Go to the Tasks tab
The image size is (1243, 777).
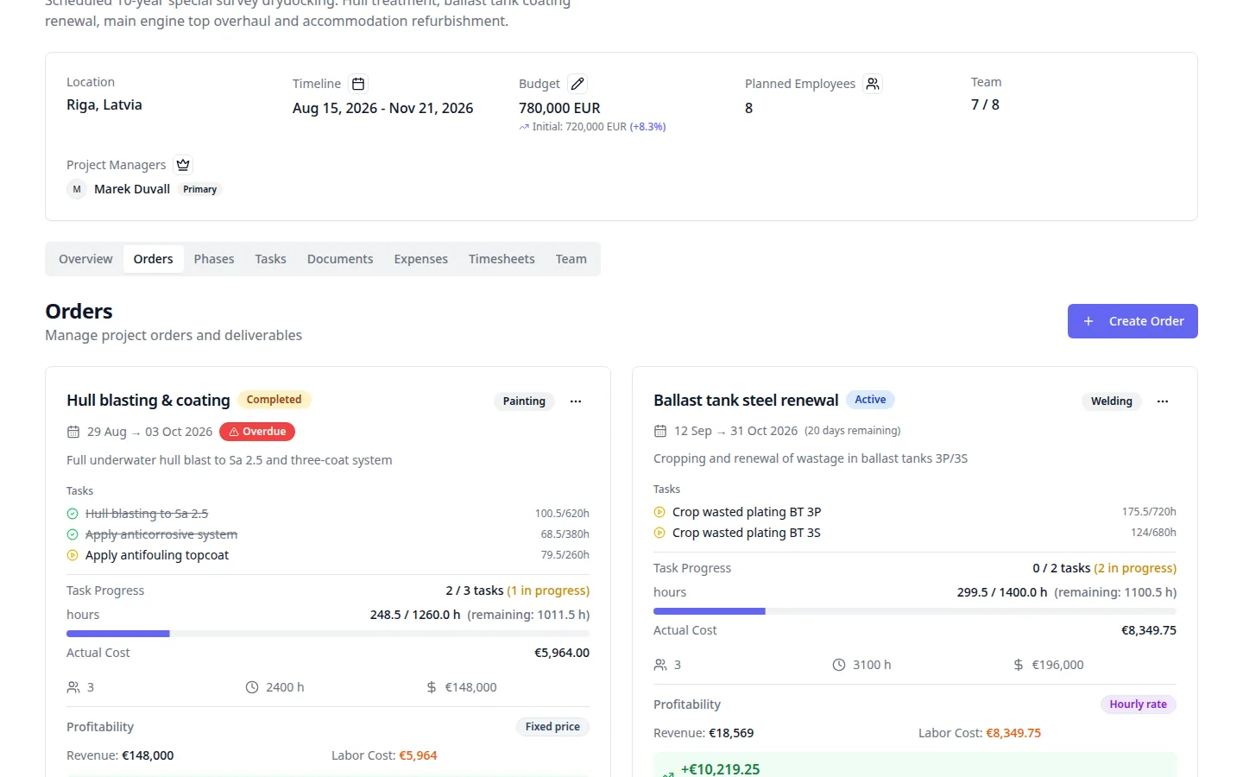point(270,259)
